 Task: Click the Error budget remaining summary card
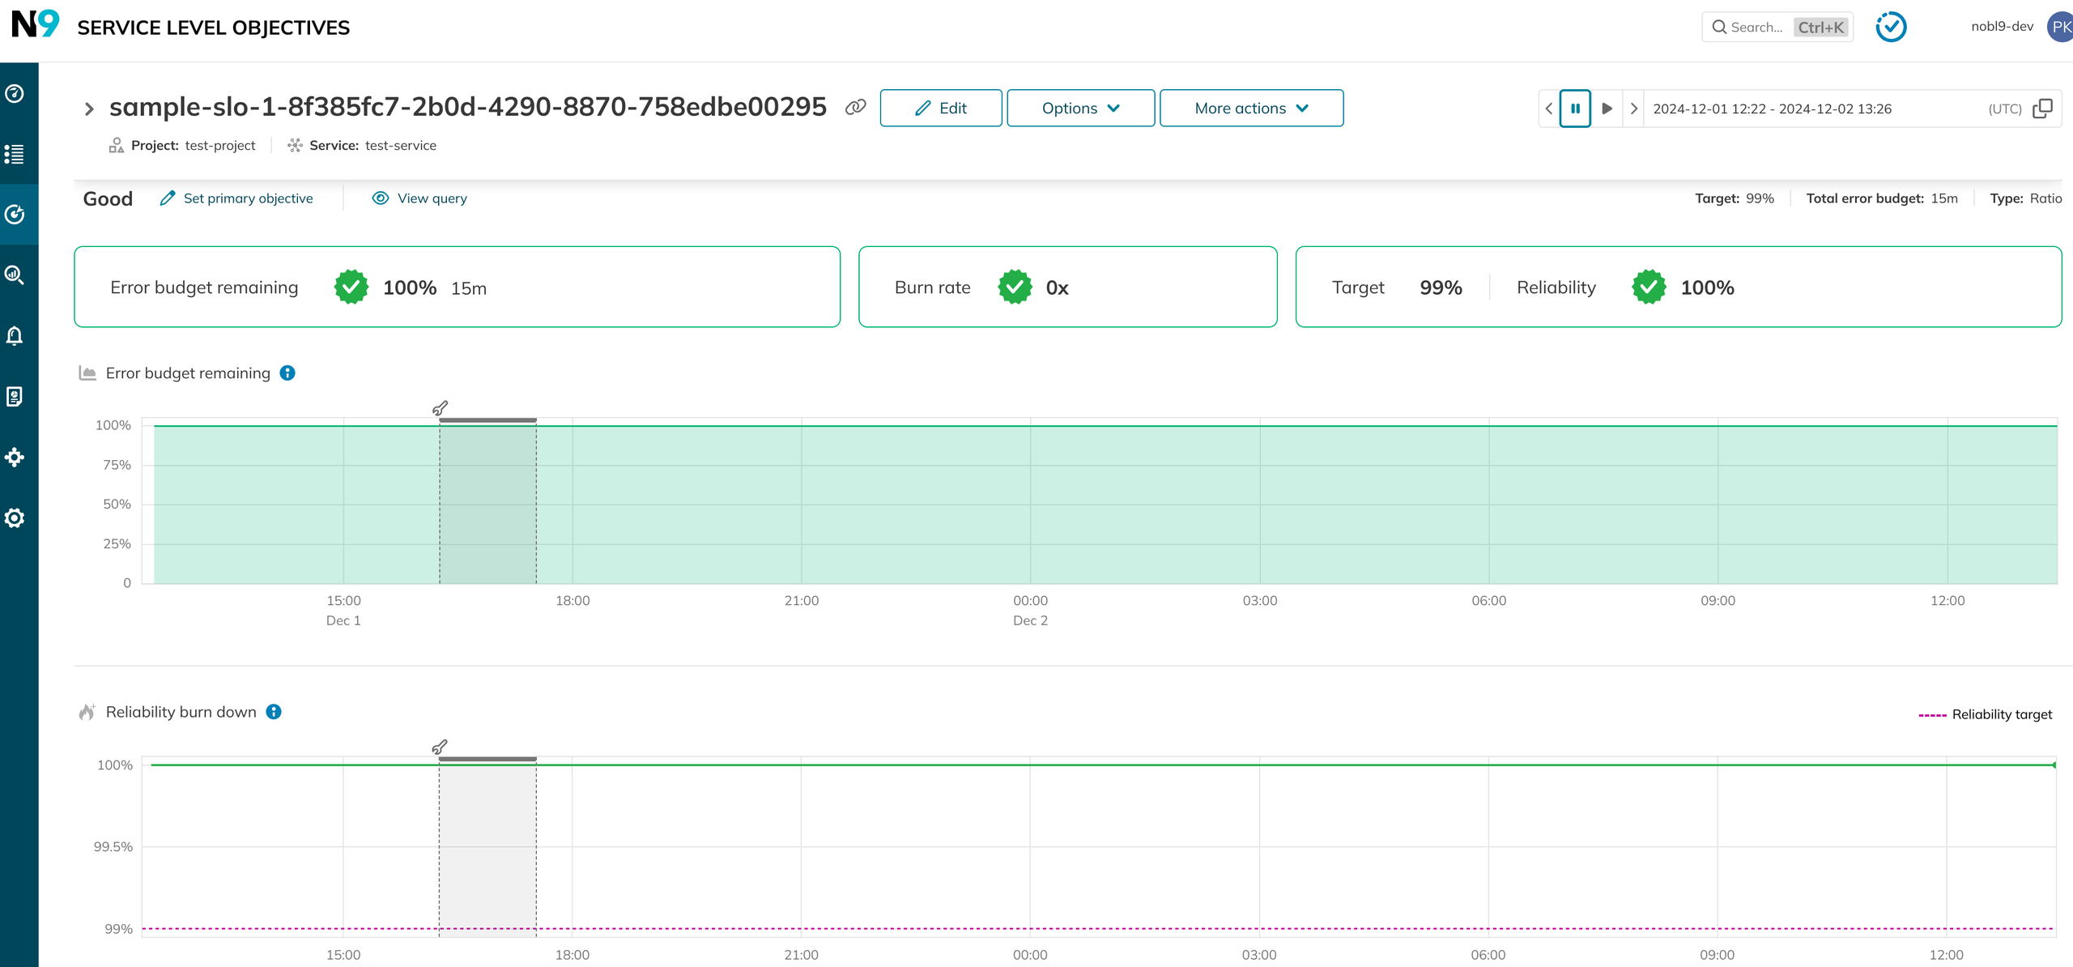click(457, 287)
